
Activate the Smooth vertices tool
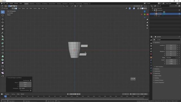pos(3,63)
